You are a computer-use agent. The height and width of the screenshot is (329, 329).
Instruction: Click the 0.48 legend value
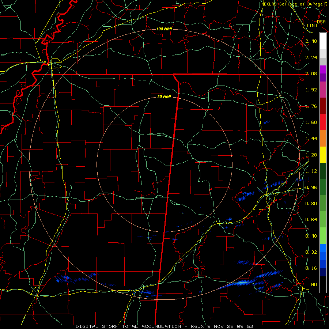[x=311, y=236]
